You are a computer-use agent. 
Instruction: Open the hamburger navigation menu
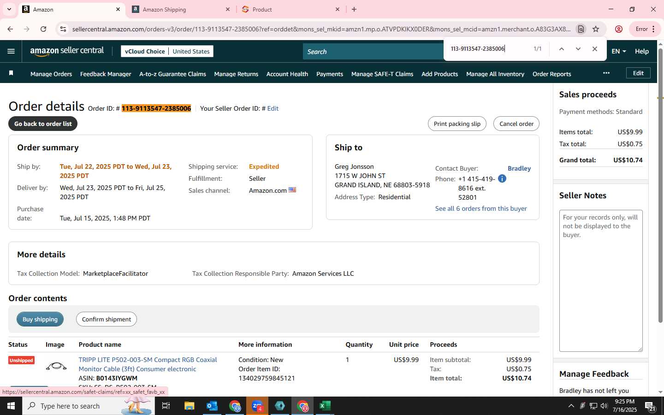click(11, 51)
